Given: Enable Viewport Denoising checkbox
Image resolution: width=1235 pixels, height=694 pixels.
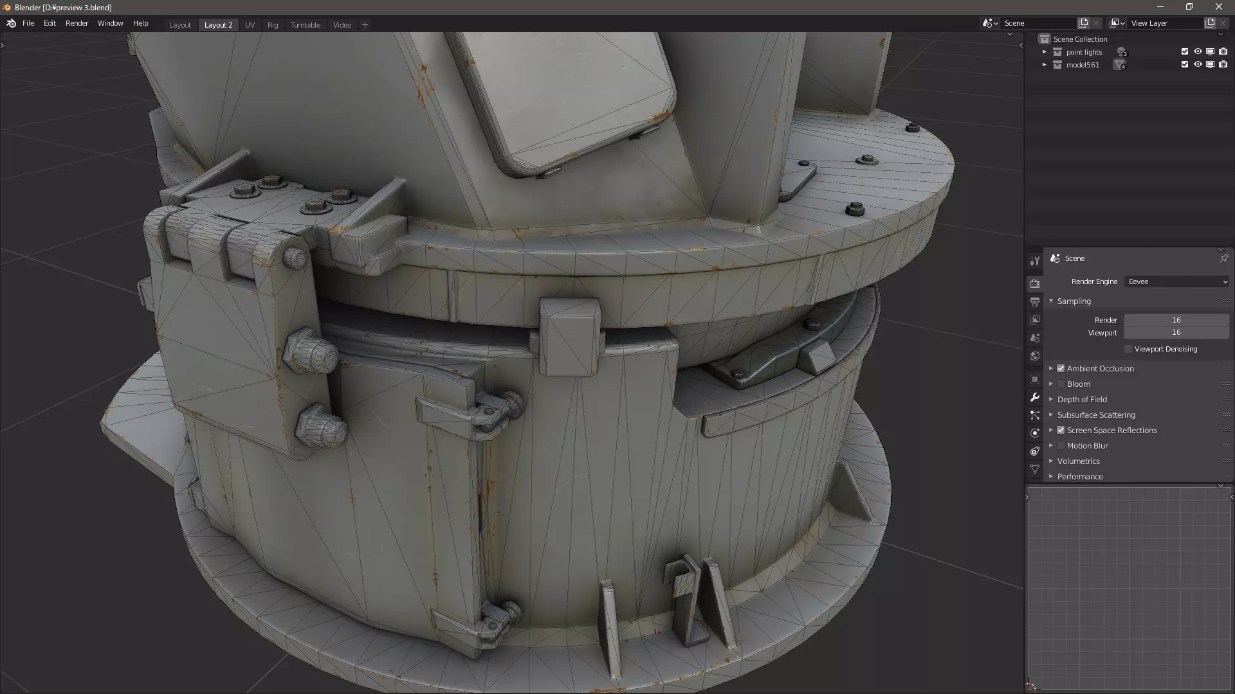Looking at the screenshot, I should point(1128,349).
